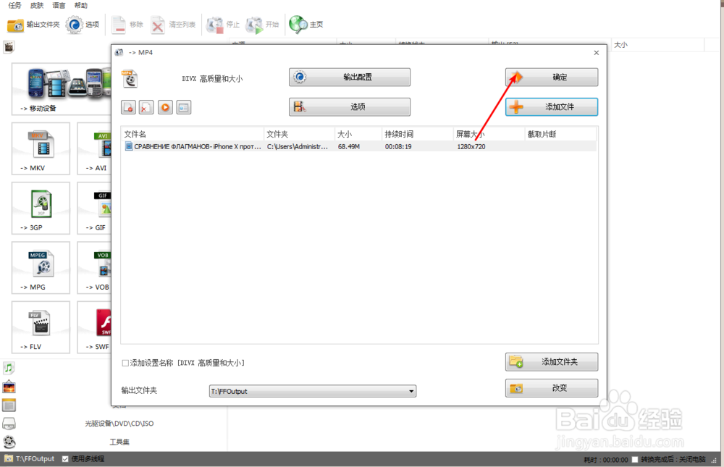Open the audio category music note icon
724x467 pixels.
[9, 368]
